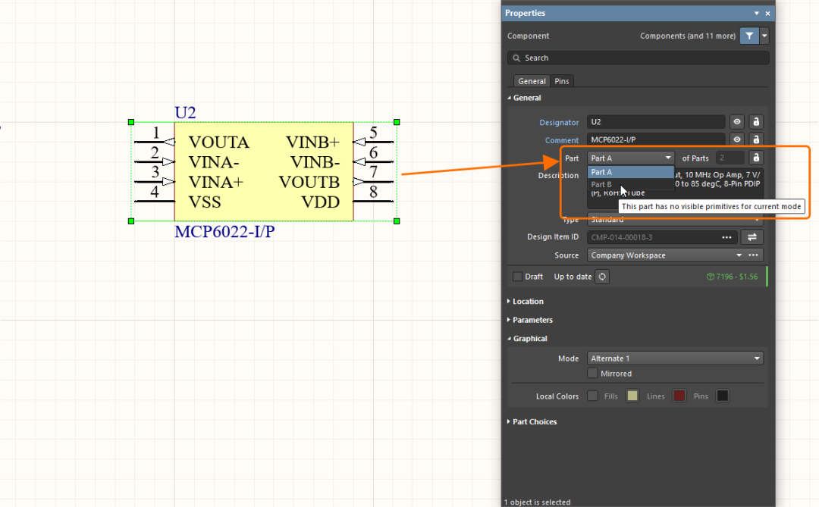
Task: Select Part B from the dropdown list
Action: pos(631,184)
